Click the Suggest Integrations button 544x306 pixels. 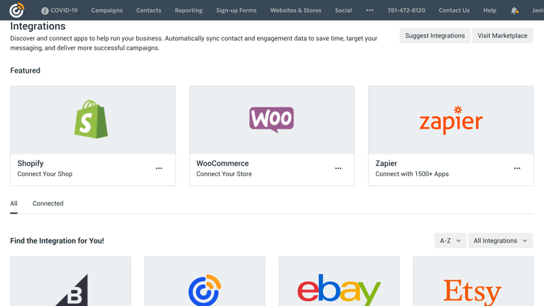[435, 35]
